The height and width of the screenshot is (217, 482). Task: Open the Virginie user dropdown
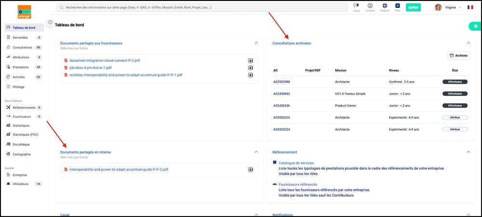(x=448, y=7)
